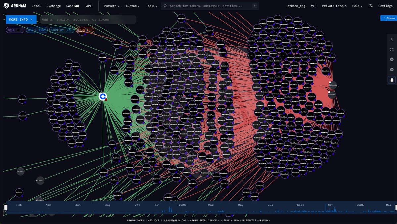Click the language translate icon
The width and height of the screenshot is (397, 224).
pos(371,6)
